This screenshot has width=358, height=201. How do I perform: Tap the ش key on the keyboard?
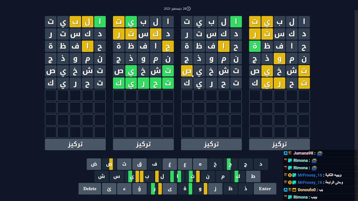coord(102,176)
